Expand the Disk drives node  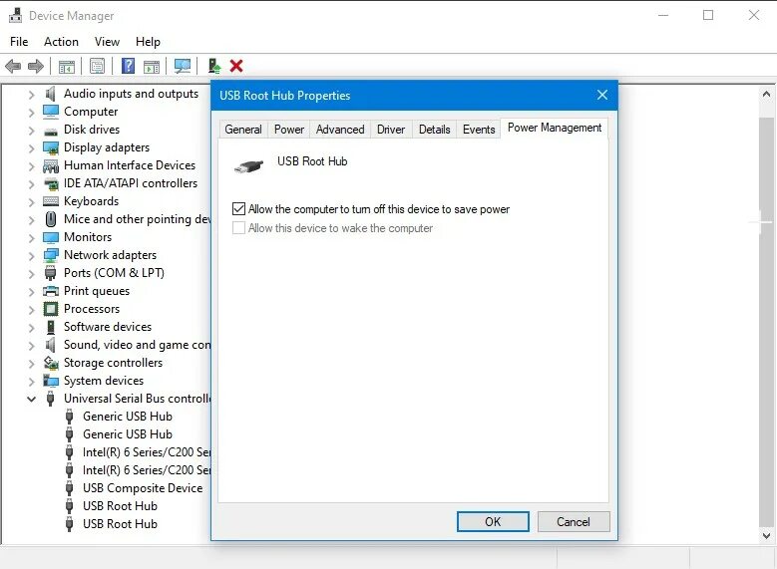31,131
